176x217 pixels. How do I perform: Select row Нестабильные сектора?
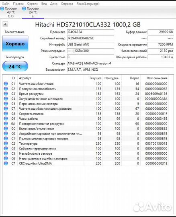(86, 154)
